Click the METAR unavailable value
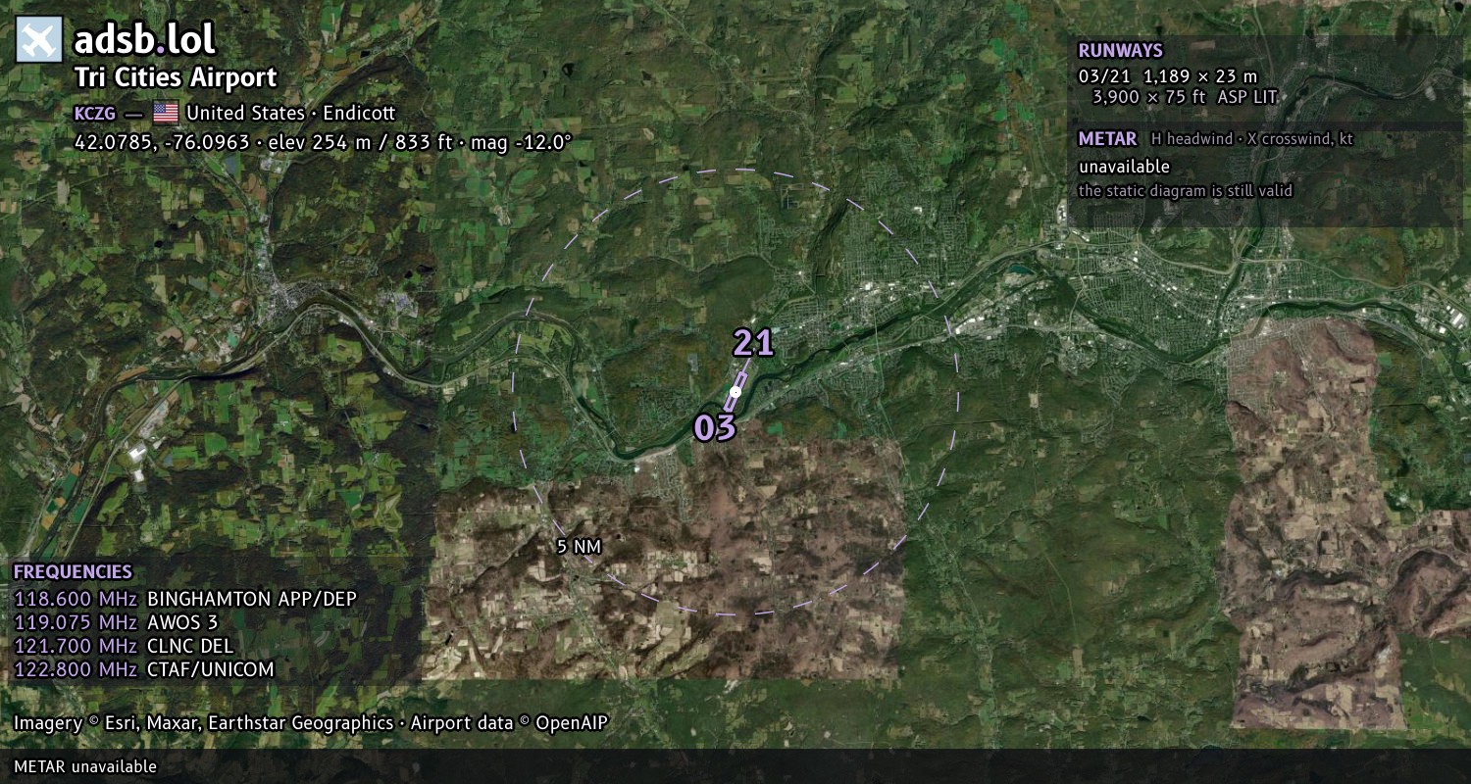 (x=1124, y=167)
